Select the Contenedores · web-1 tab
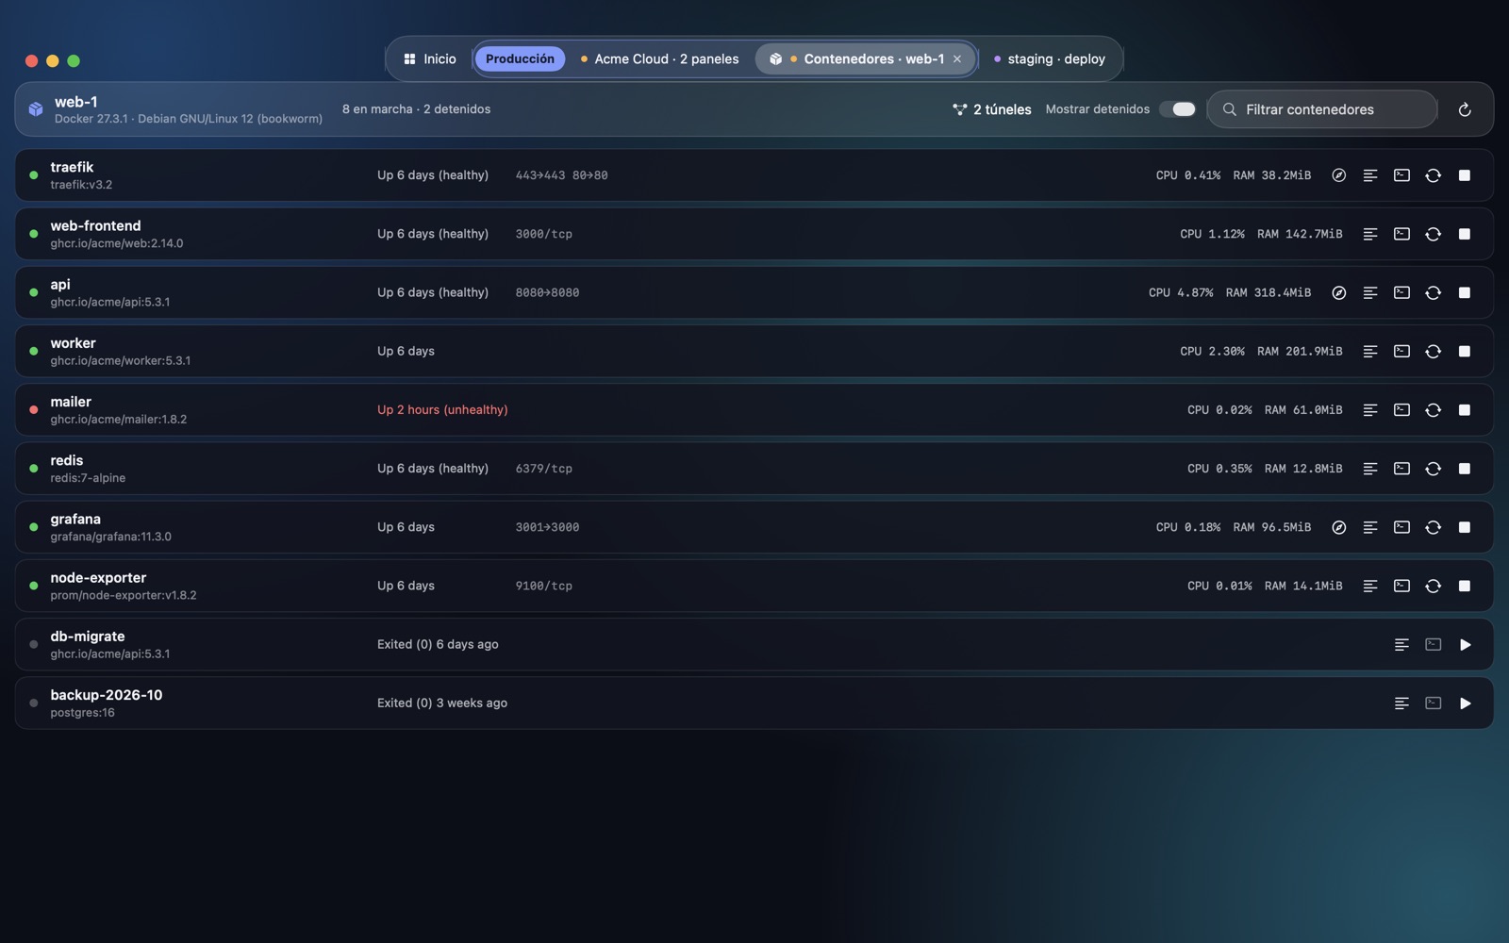The image size is (1509, 943). click(866, 58)
